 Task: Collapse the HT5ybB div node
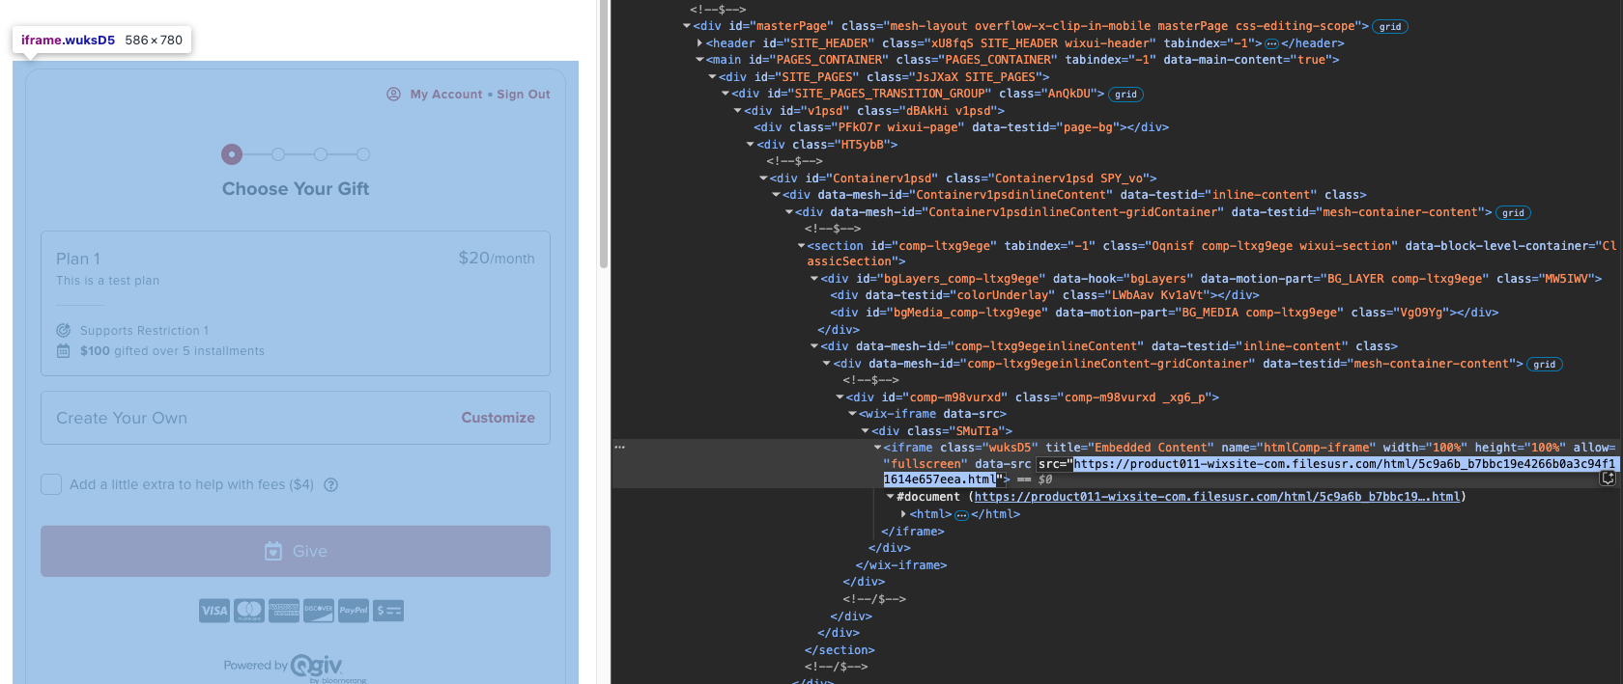751,145
